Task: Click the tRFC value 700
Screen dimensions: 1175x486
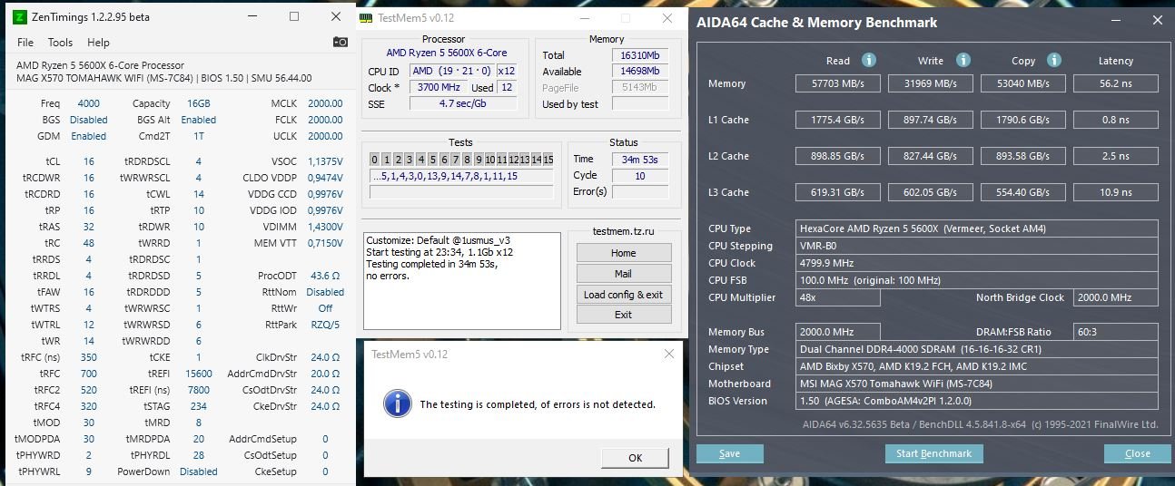Action: [x=88, y=374]
